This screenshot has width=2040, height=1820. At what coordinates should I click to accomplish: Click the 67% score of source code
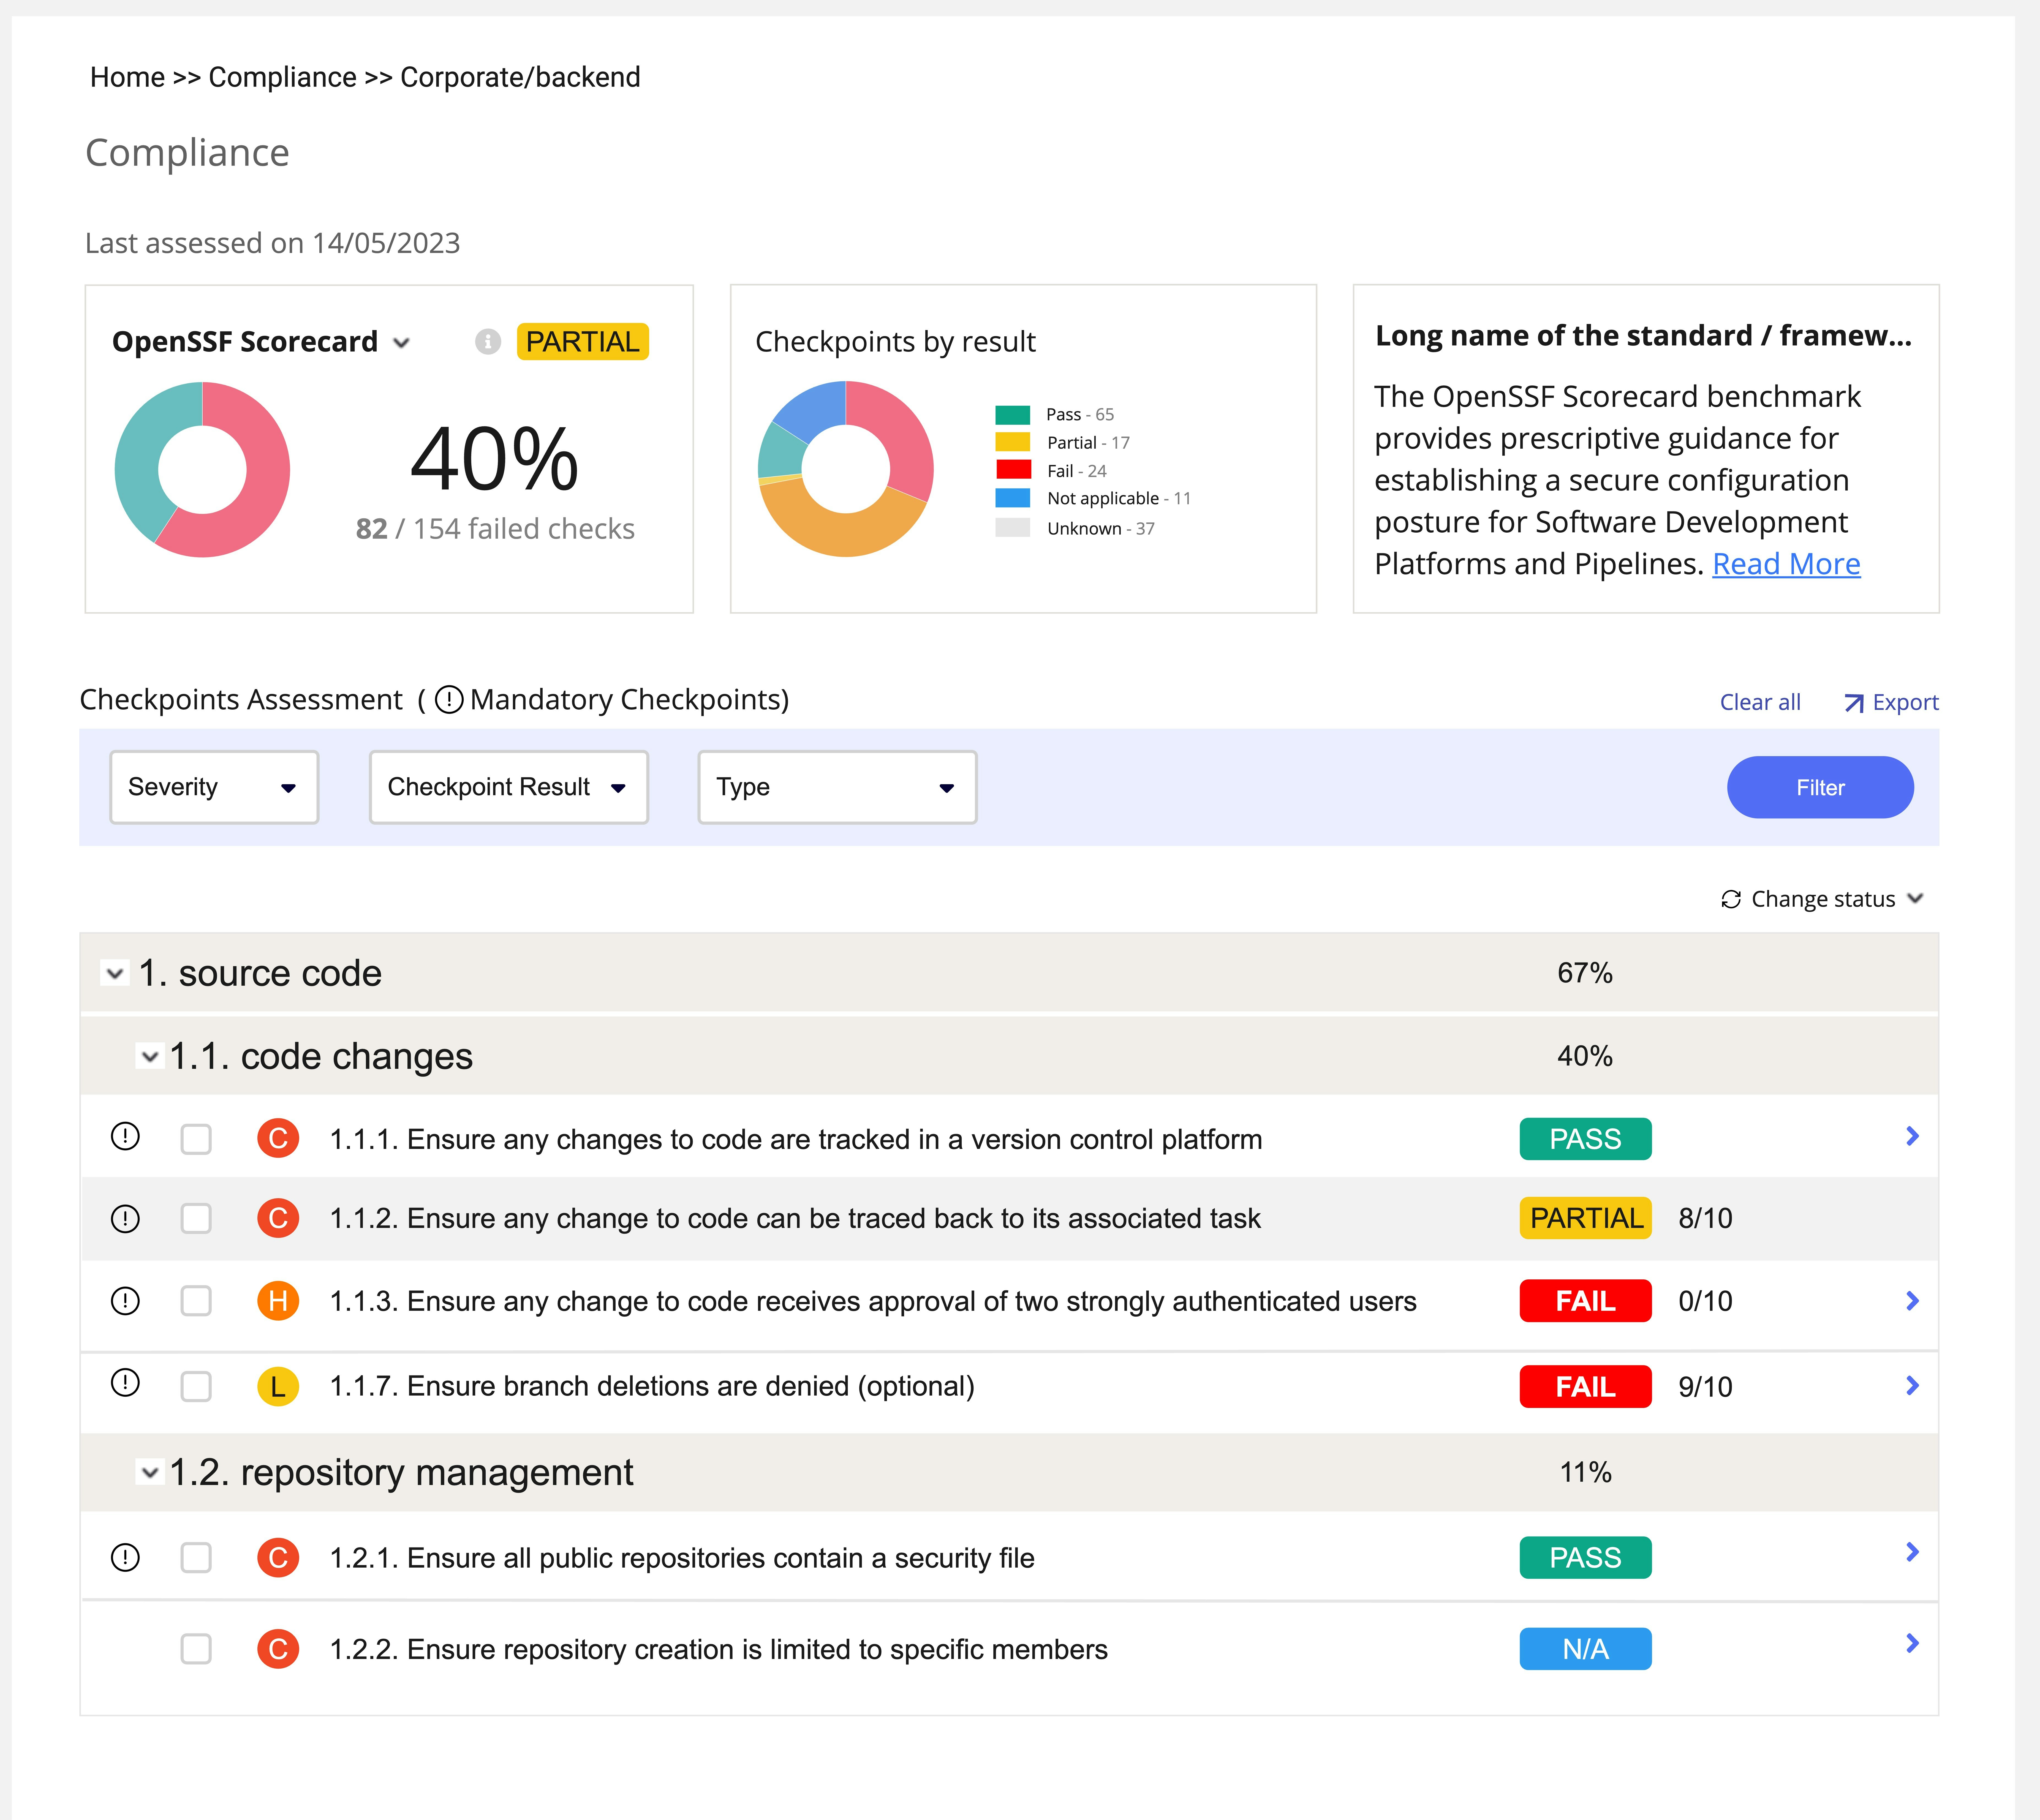1585,973
